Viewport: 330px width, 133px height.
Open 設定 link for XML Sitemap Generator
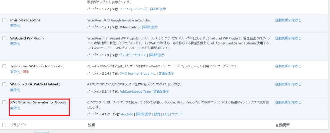[157, 114]
